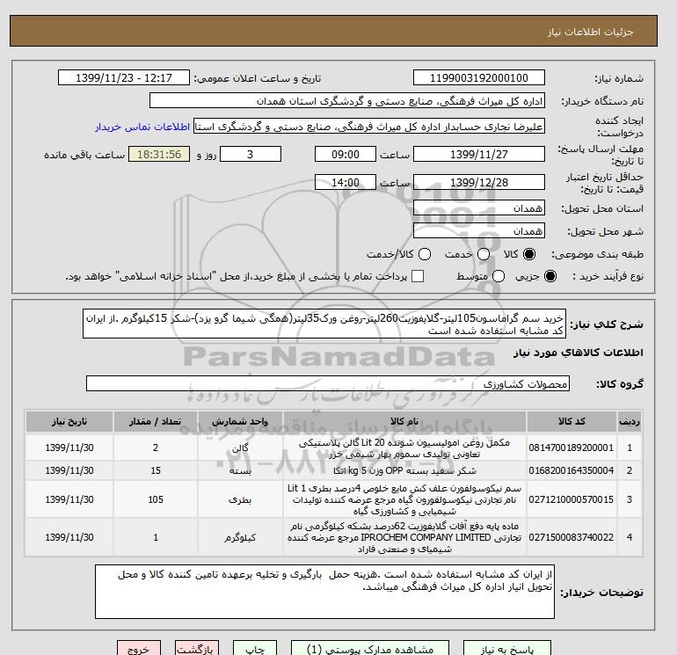Click the validity time field 14:00
Image resolution: width=677 pixels, height=655 pixels.
[346, 182]
